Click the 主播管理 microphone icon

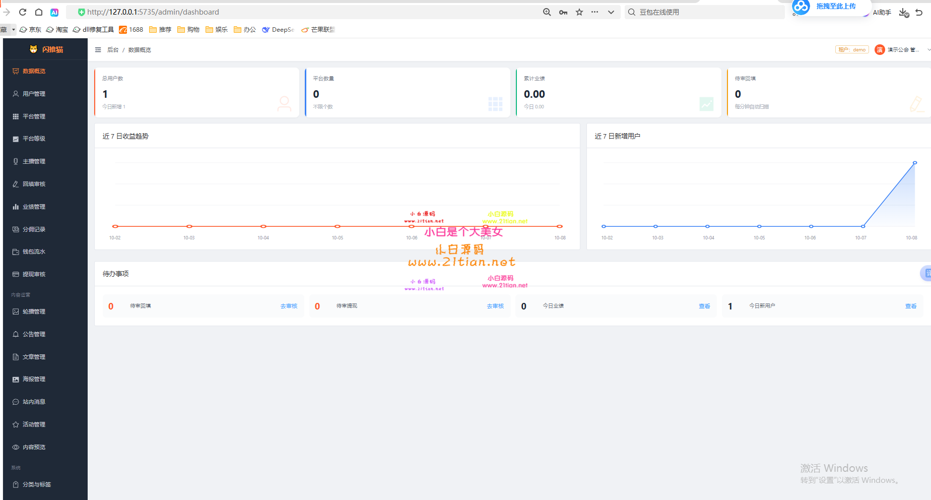[x=16, y=161]
